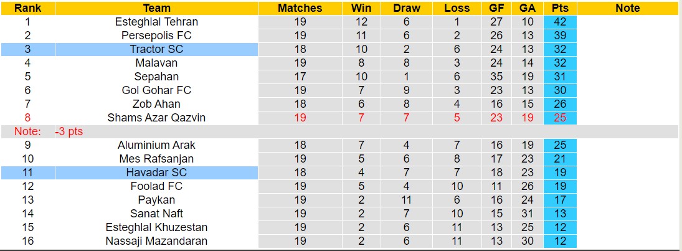The height and width of the screenshot is (251, 682).
Task: Click the Rank column header
Action: [27, 8]
